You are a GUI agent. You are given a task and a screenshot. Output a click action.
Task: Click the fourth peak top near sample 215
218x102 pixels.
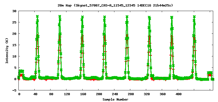(x=104, y=17)
